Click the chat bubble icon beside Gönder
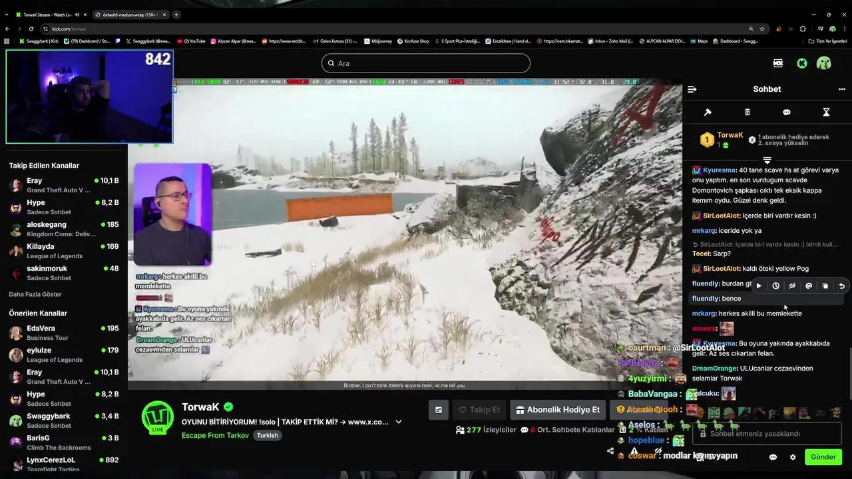This screenshot has height=479, width=852. tap(773, 457)
